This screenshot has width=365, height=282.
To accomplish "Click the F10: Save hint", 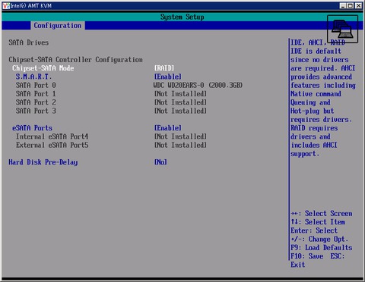I will (307, 256).
